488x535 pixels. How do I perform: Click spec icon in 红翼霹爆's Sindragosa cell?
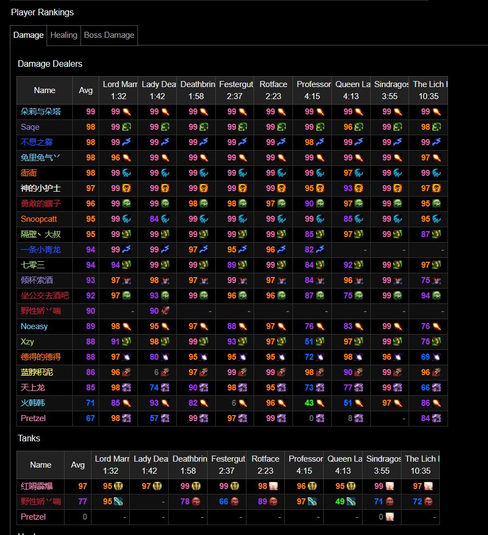389,486
